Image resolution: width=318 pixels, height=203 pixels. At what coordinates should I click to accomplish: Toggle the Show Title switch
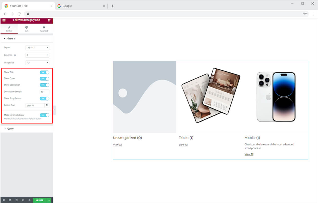[45, 72]
